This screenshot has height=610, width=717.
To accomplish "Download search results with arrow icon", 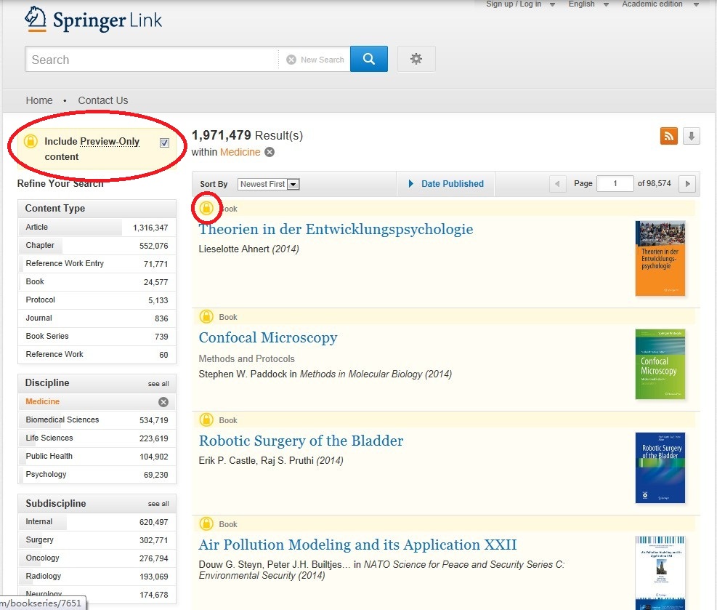I will click(x=691, y=136).
